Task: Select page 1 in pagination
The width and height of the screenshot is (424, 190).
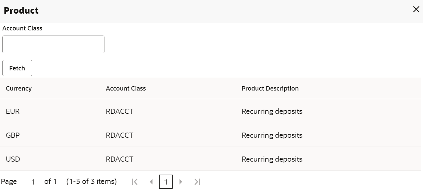Action: [166, 182]
